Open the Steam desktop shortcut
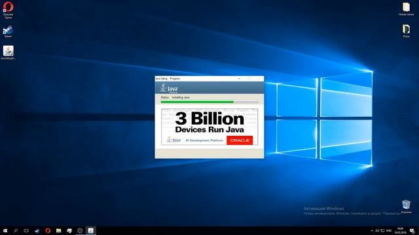 pyautogui.click(x=8, y=31)
